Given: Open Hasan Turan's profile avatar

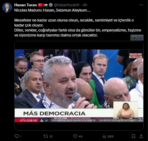Looking at the screenshot, I should coord(7,7).
